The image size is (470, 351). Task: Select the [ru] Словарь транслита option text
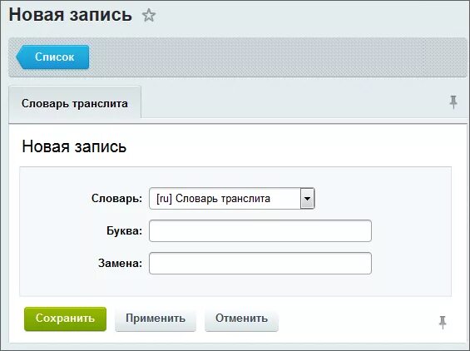coord(213,199)
